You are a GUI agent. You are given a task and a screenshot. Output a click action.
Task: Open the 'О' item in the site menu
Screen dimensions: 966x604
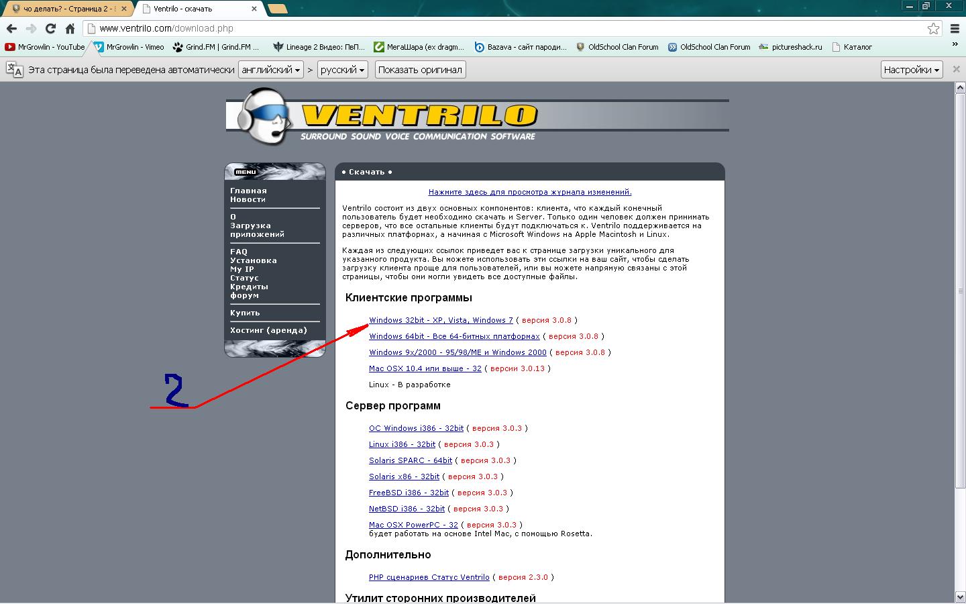tap(233, 217)
